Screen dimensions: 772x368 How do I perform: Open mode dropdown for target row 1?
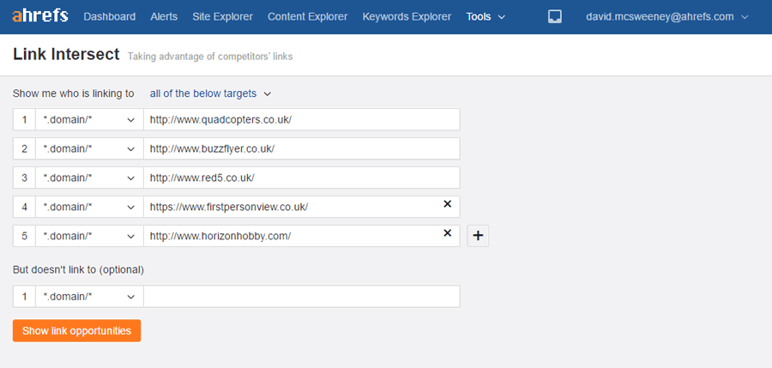tap(89, 120)
